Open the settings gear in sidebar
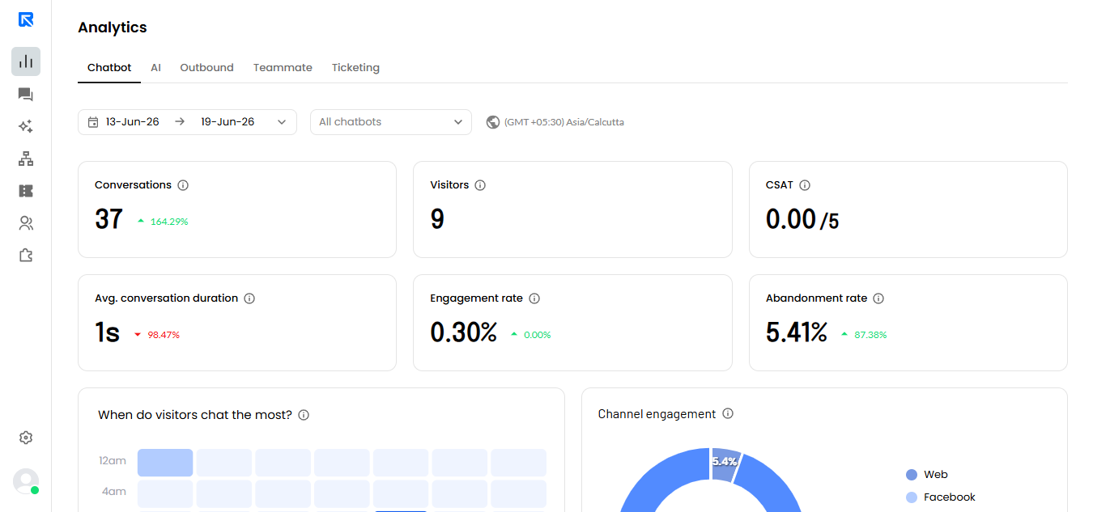The image size is (1093, 512). click(26, 438)
